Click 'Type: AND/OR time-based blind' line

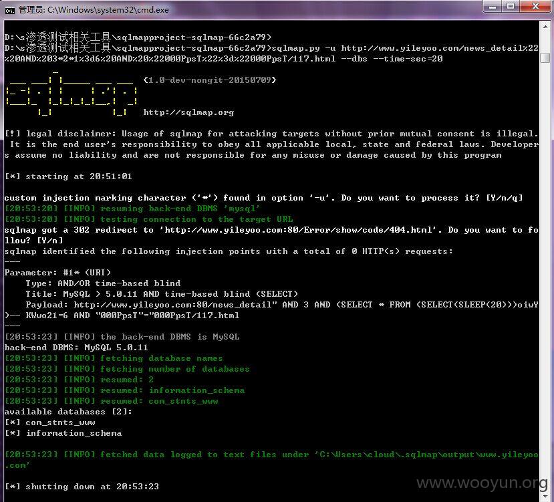pyautogui.click(x=103, y=283)
